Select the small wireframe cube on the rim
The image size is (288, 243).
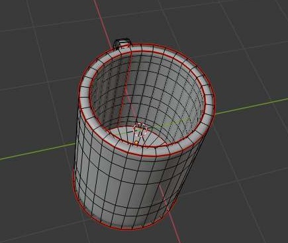pyautogui.click(x=122, y=44)
